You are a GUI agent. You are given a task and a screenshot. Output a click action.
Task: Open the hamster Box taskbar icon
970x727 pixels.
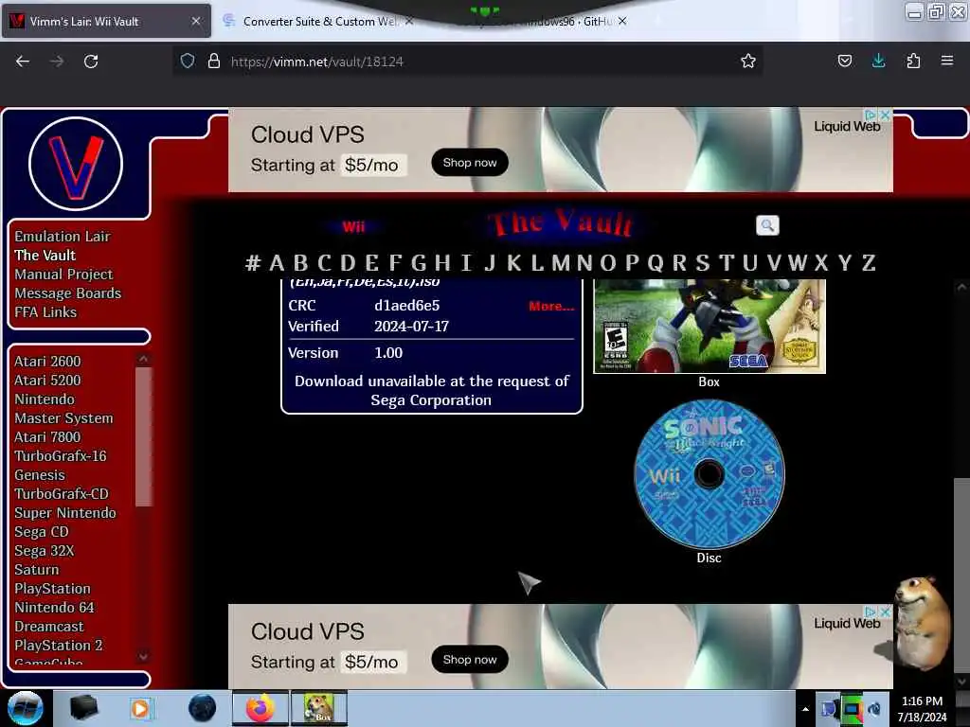click(x=318, y=708)
